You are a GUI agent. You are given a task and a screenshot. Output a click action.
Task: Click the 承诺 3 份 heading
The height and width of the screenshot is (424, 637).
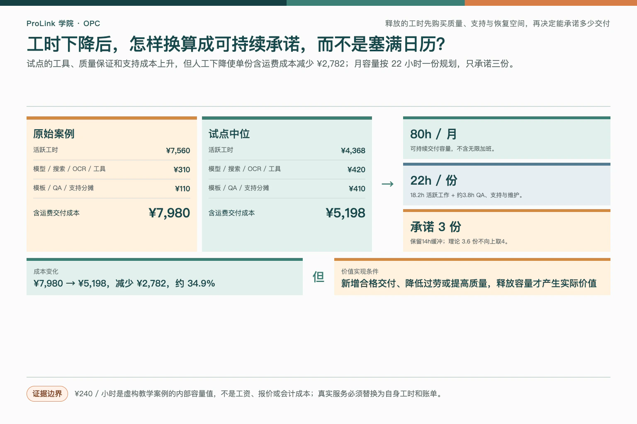(x=435, y=227)
